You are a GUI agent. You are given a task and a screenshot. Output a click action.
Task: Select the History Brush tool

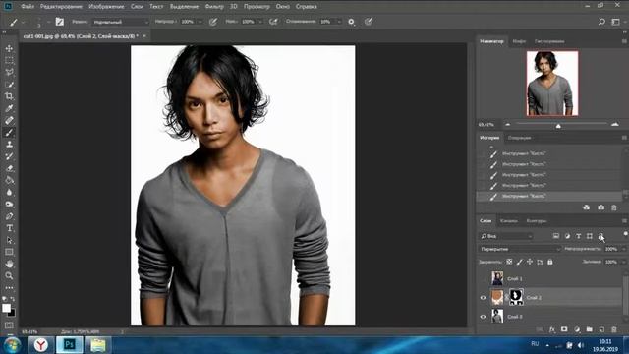[9, 156]
